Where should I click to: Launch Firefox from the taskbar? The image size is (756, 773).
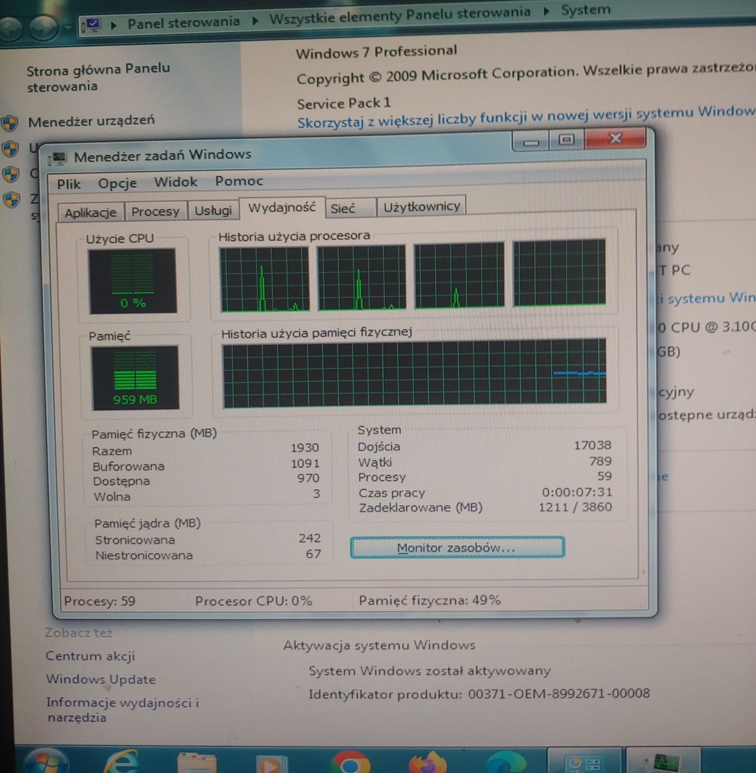[x=428, y=762]
